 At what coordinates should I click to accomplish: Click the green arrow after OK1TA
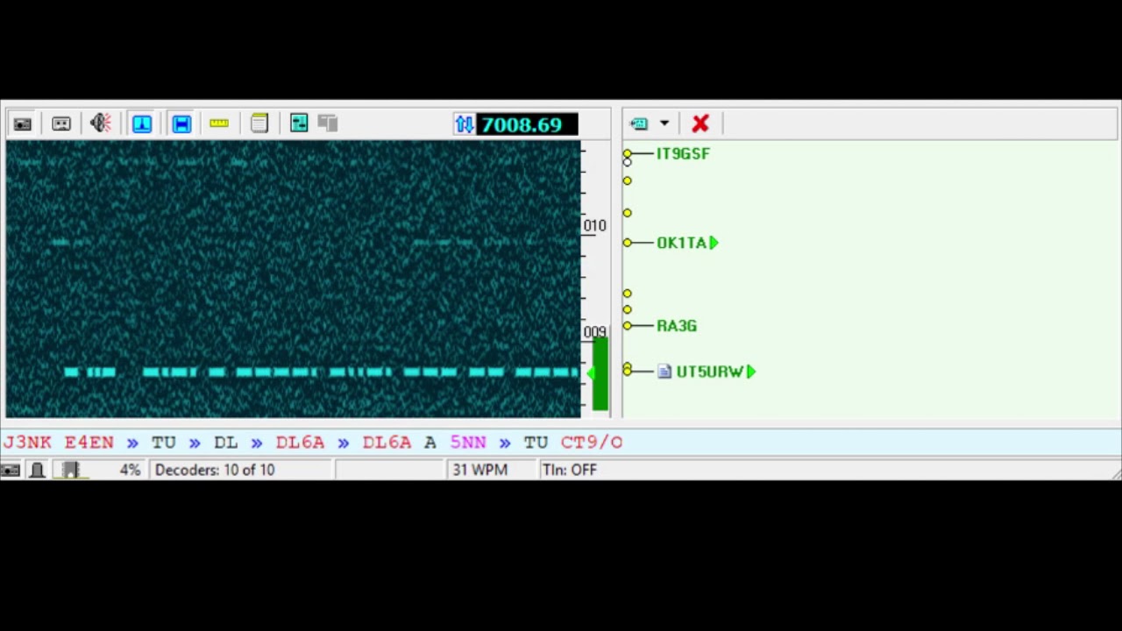[x=714, y=243]
